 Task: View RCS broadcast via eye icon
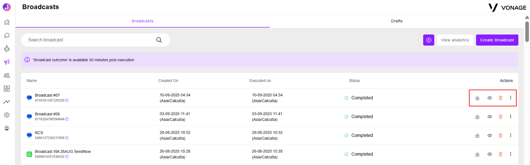tap(490, 136)
